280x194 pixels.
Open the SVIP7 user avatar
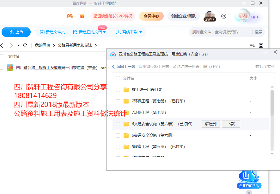point(210,16)
